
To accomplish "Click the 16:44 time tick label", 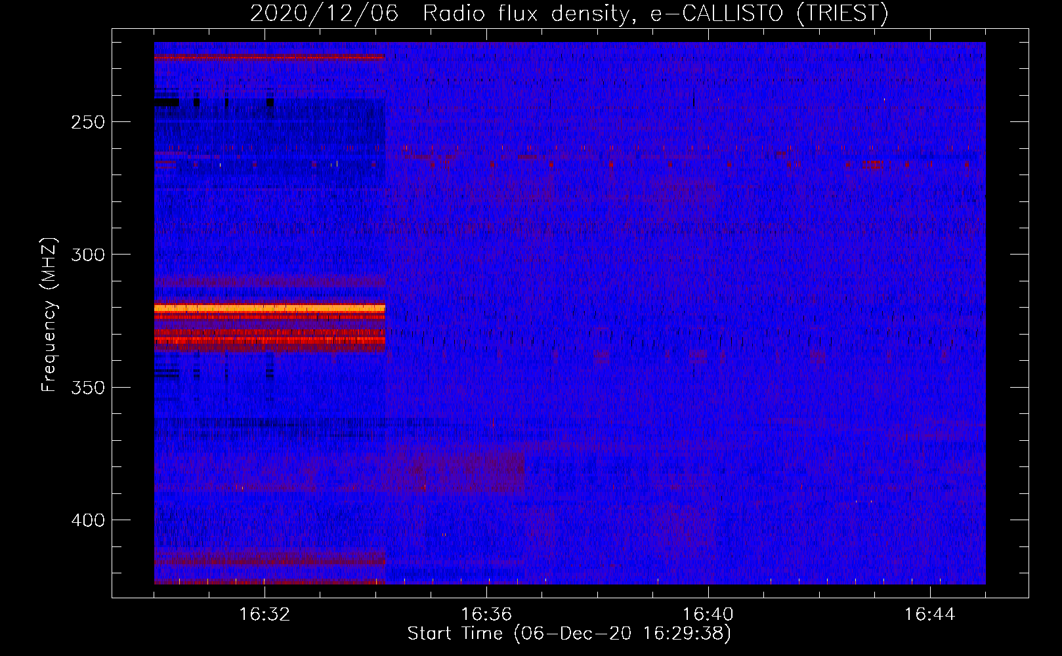I will [x=930, y=615].
